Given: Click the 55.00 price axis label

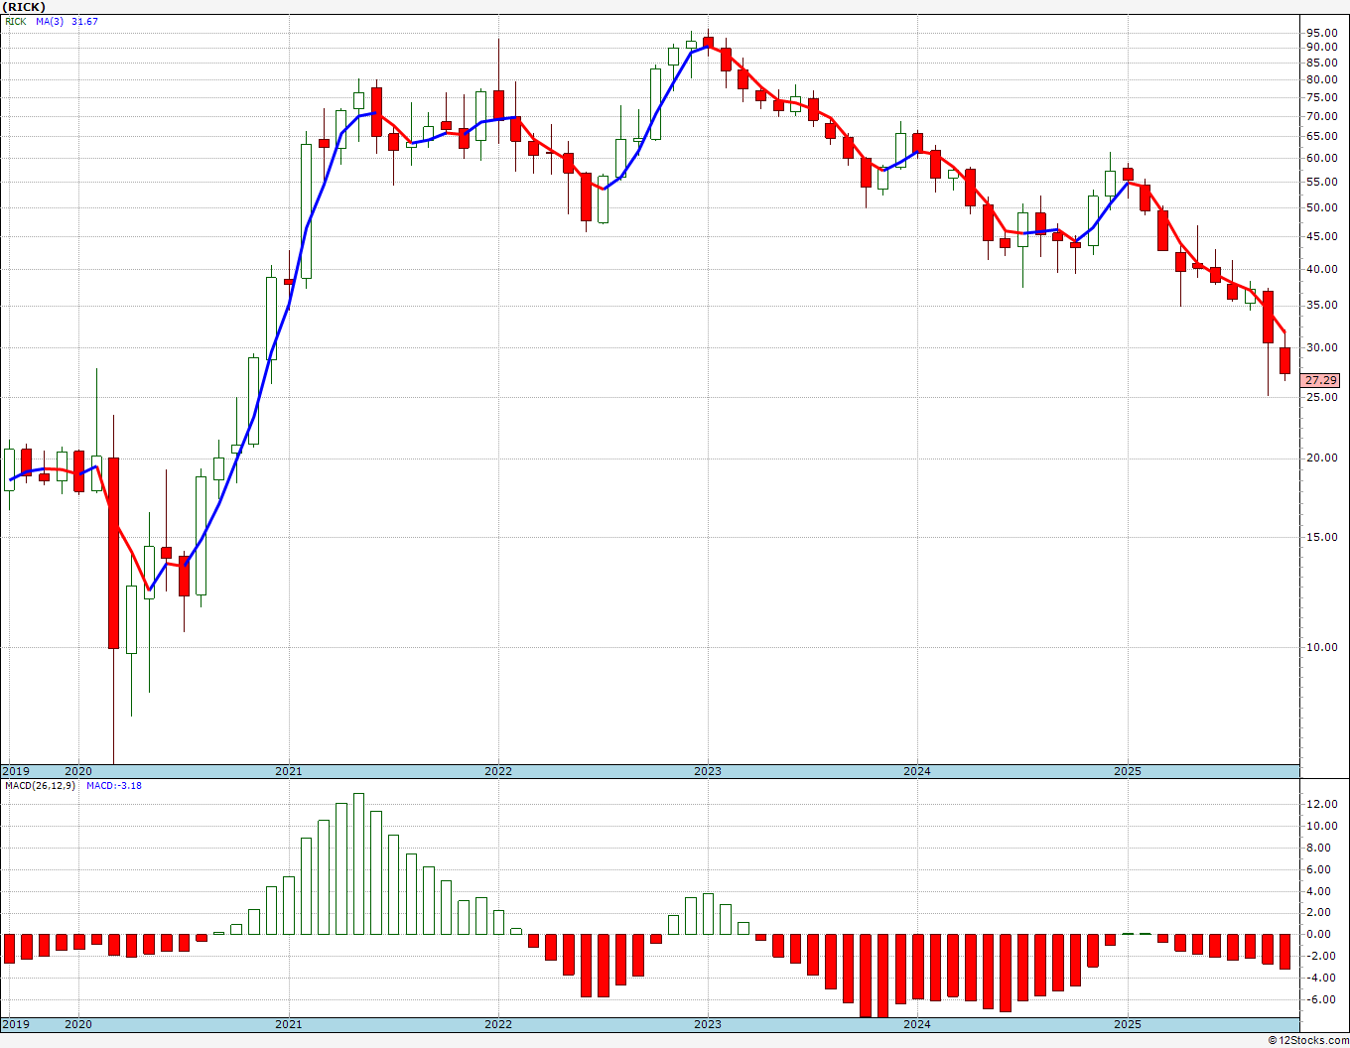Looking at the screenshot, I should [1321, 182].
